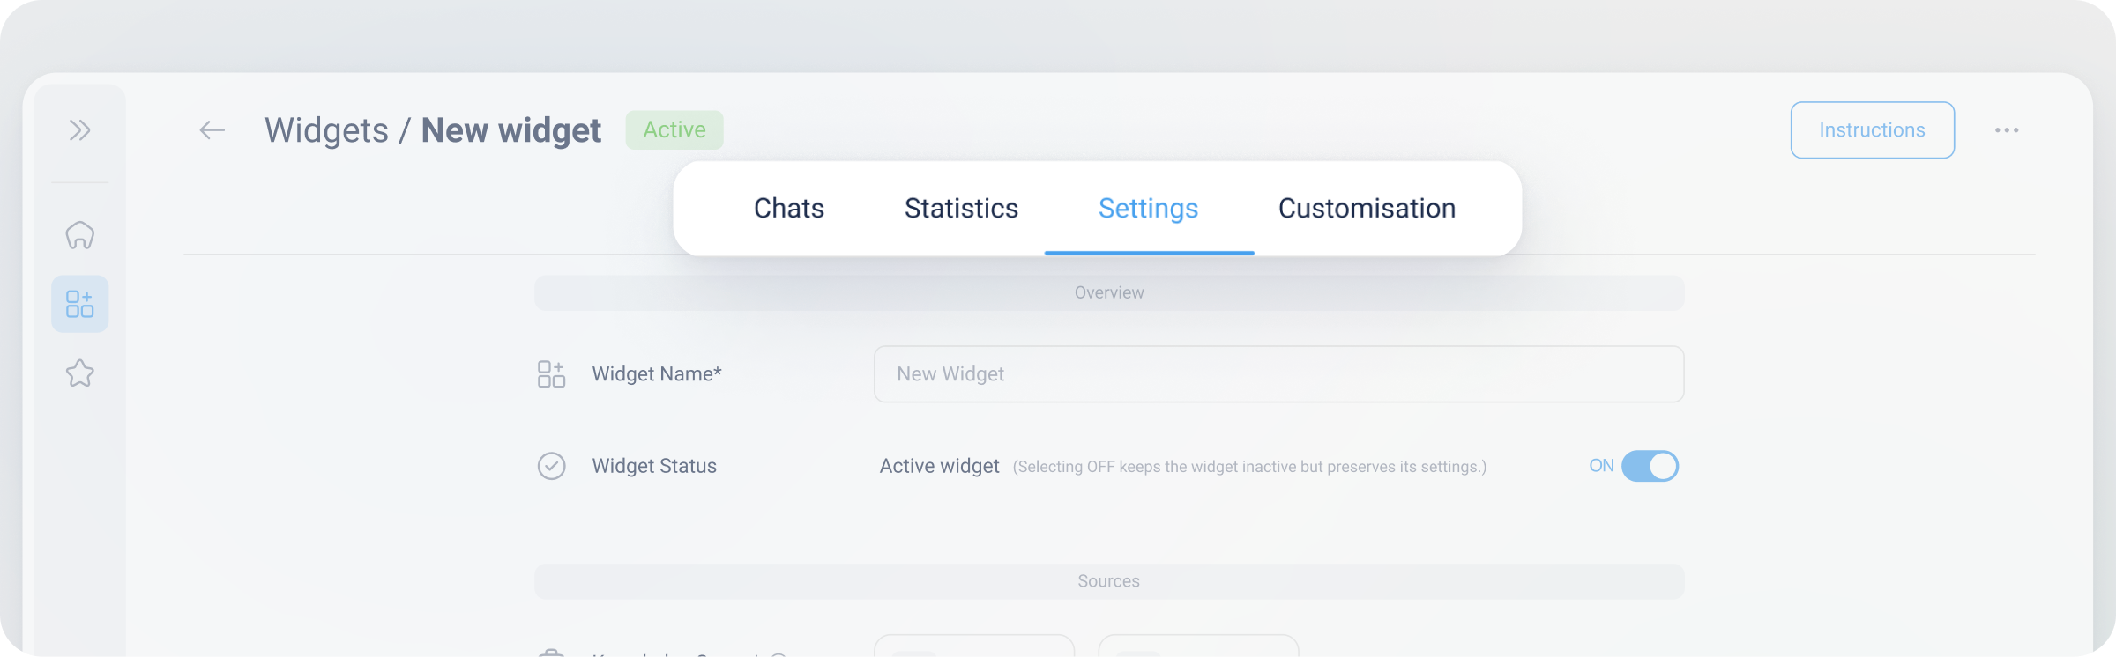Open the Home page from sidebar
The image size is (2116, 657).
(x=80, y=235)
